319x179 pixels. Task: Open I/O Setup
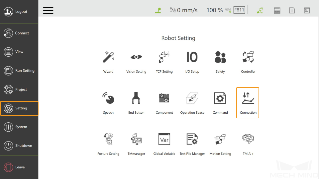pos(192,62)
